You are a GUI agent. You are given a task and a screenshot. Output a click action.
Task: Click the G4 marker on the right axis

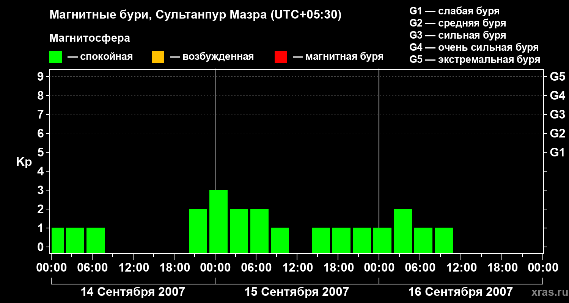[x=558, y=96]
